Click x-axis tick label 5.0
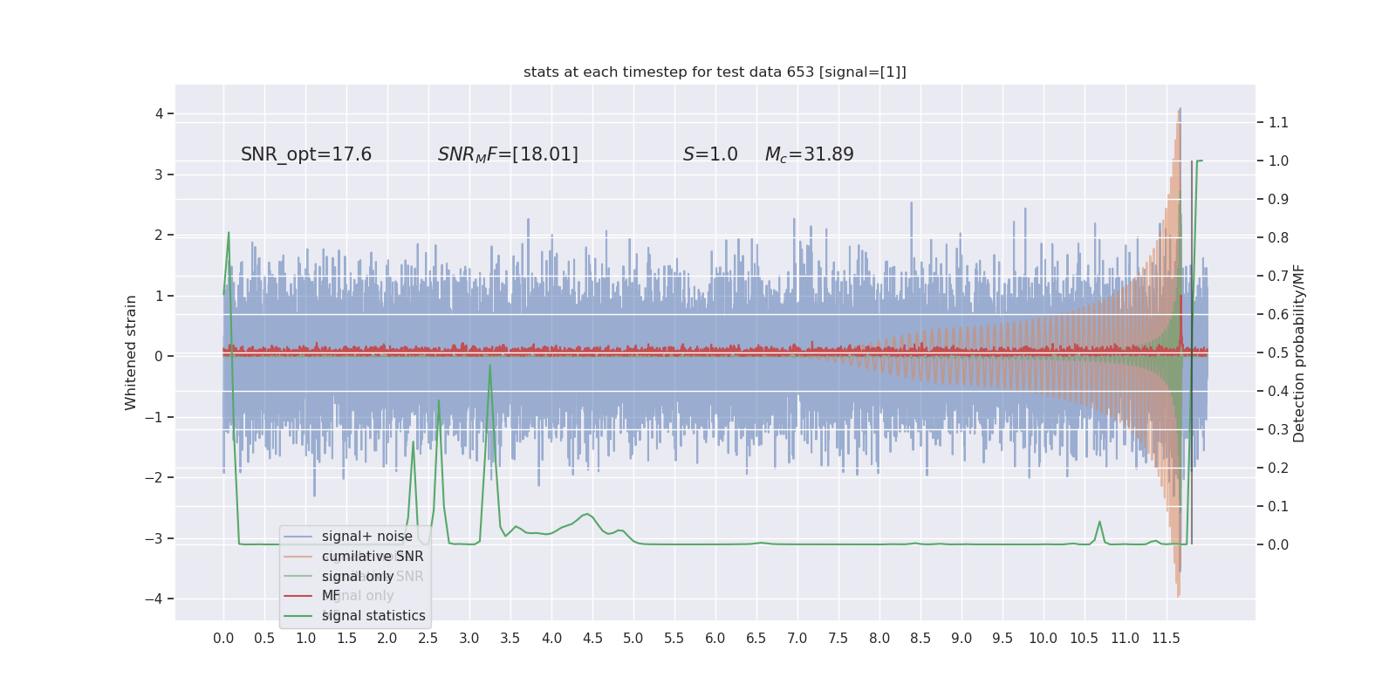Screen dimensions: 1396x698 click(x=633, y=639)
